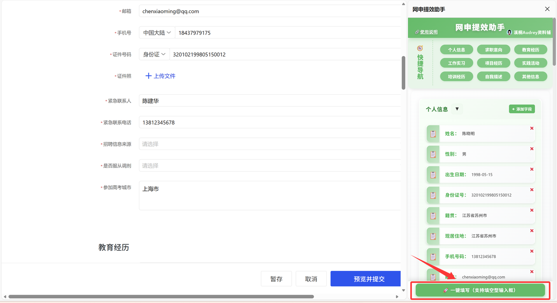Image resolution: width=557 pixels, height=303 pixels.
Task: 点击出生日期字段的剪贴板图标
Action: pyautogui.click(x=433, y=174)
